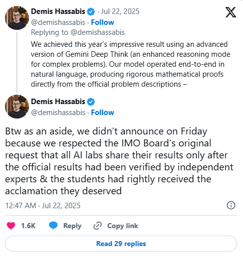Click the blue reply speech bubble icon
The width and height of the screenshot is (243, 256).
click(53, 226)
